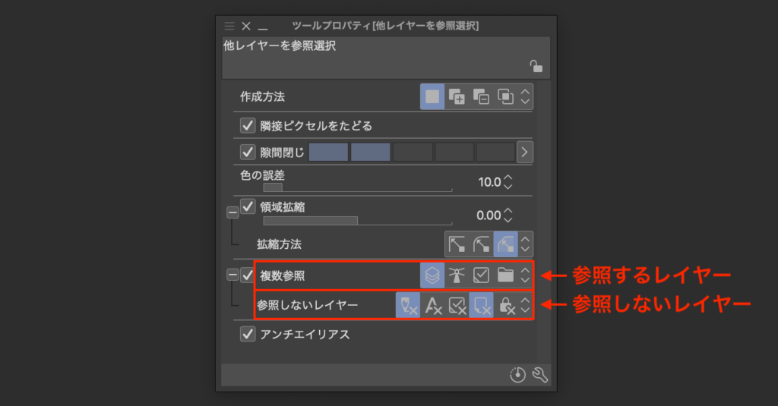
Task: Toggle exclude text layers icon
Action: click(x=433, y=306)
